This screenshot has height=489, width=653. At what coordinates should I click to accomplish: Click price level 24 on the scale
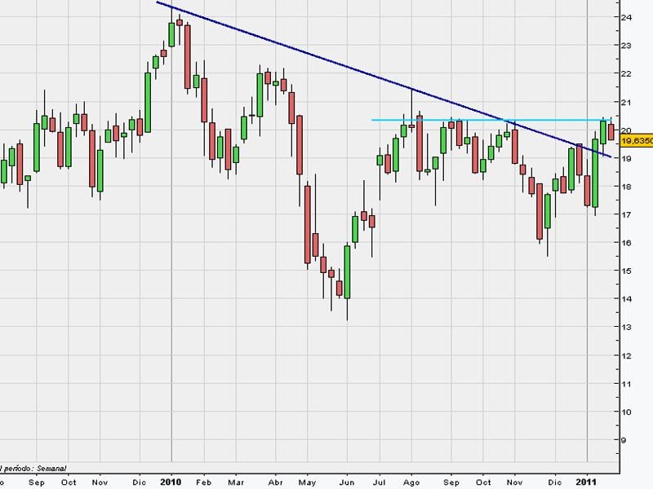click(x=626, y=17)
